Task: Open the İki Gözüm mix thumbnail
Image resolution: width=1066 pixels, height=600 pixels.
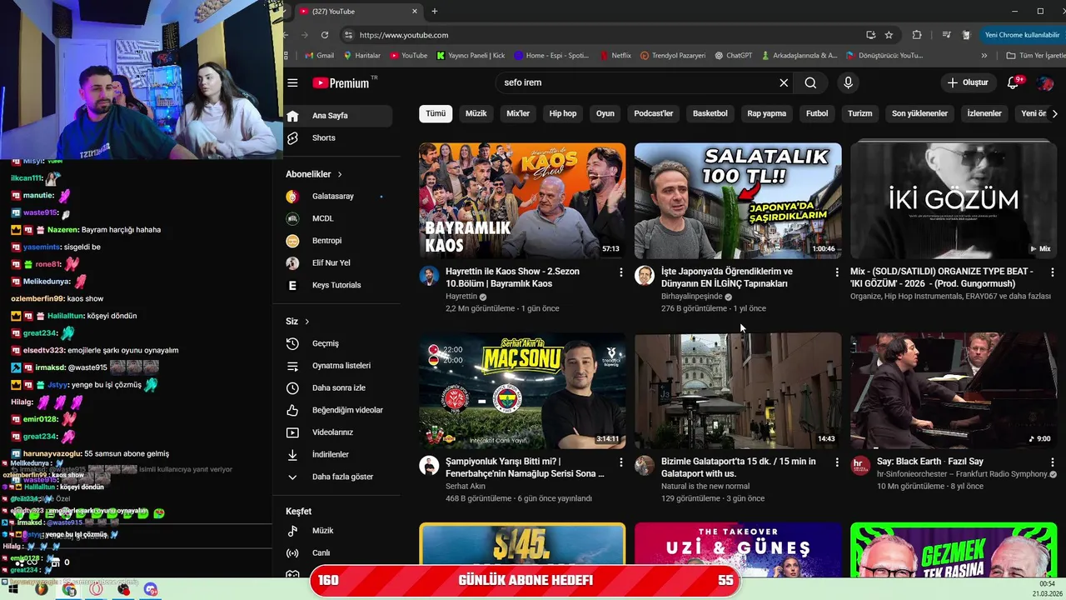Action: click(x=954, y=200)
